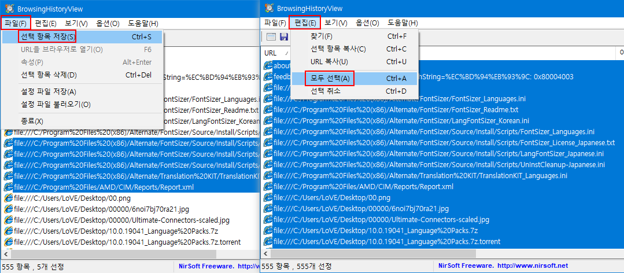
Task: Open the 보기(V) menu in right window
Action: point(336,23)
